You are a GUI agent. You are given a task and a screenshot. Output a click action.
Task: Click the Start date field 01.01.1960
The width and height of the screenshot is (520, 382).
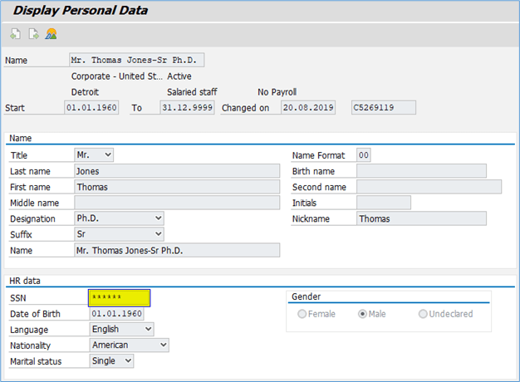(x=91, y=107)
